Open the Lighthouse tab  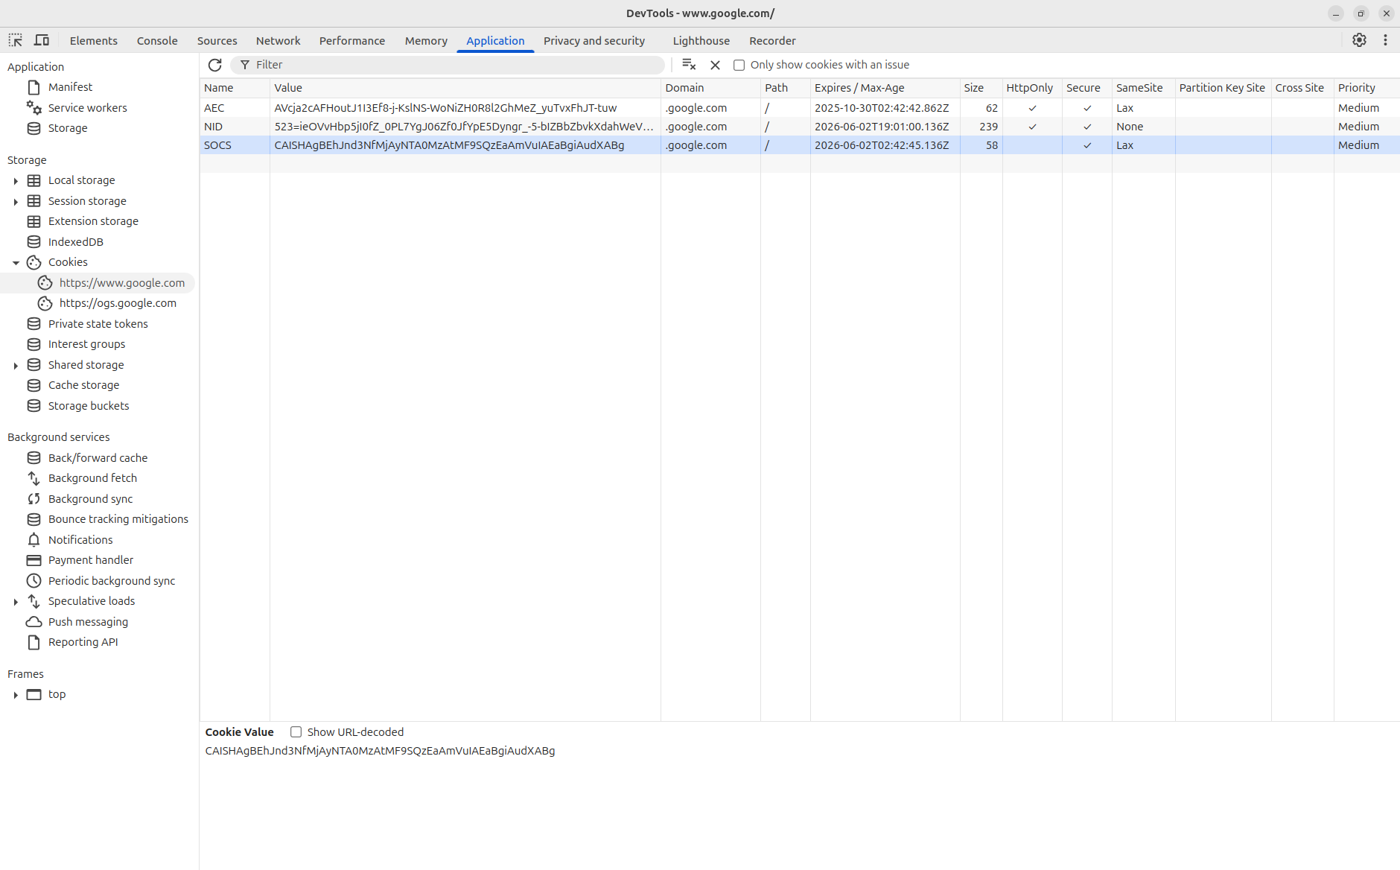[701, 41]
